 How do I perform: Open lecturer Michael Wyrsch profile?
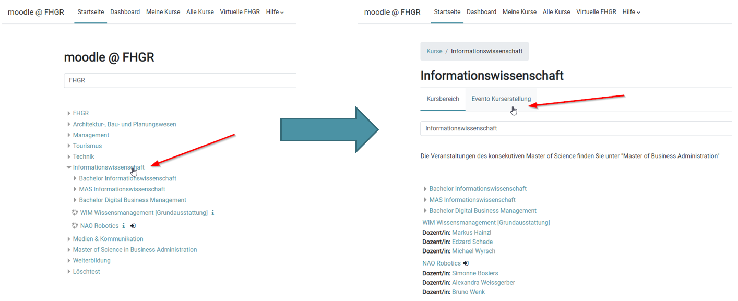pos(474,251)
